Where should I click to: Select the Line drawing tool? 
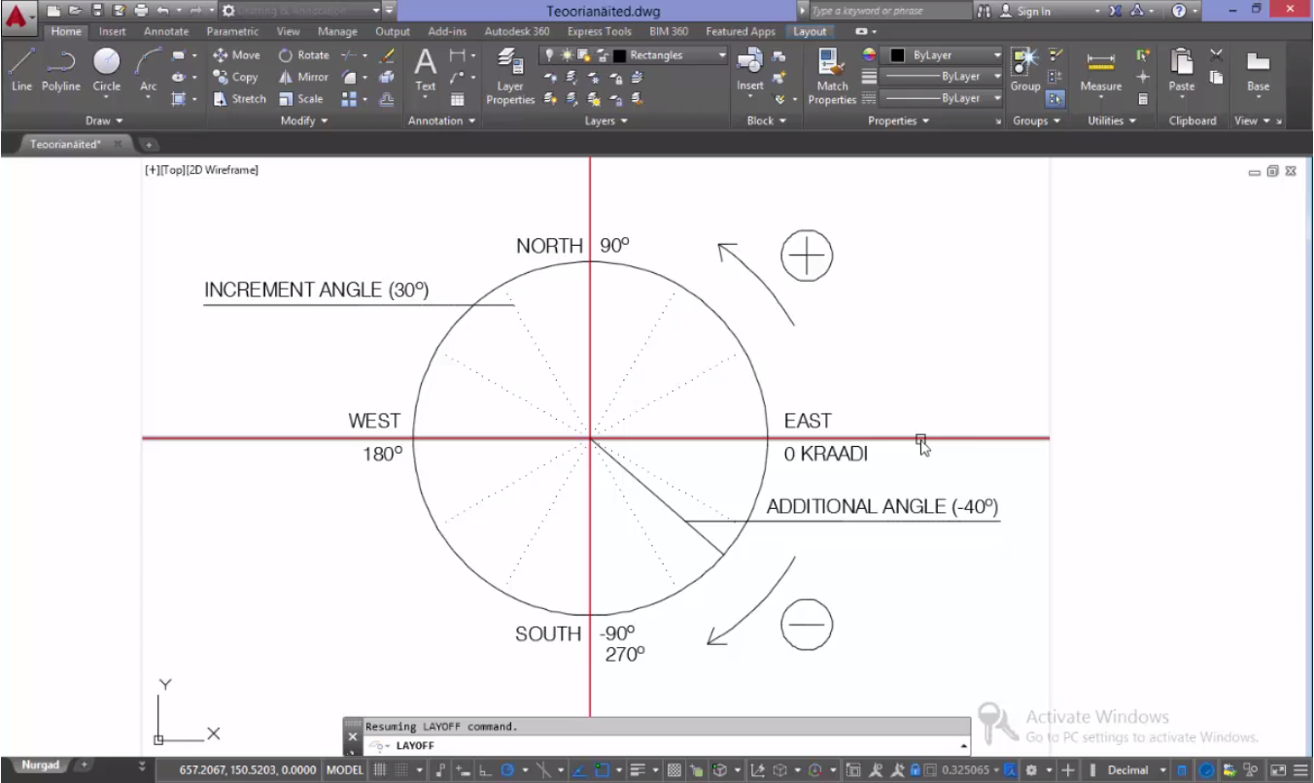(x=21, y=70)
